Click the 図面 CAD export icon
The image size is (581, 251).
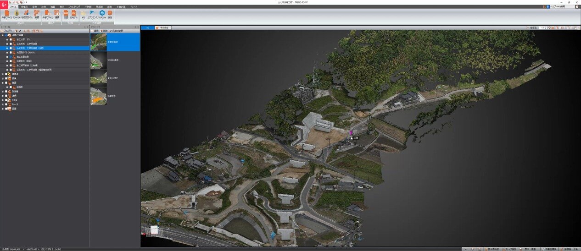click(66, 14)
